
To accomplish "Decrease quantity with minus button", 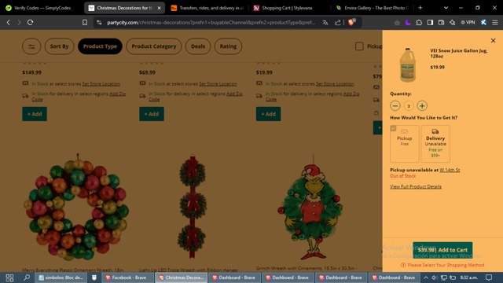I will tap(395, 105).
